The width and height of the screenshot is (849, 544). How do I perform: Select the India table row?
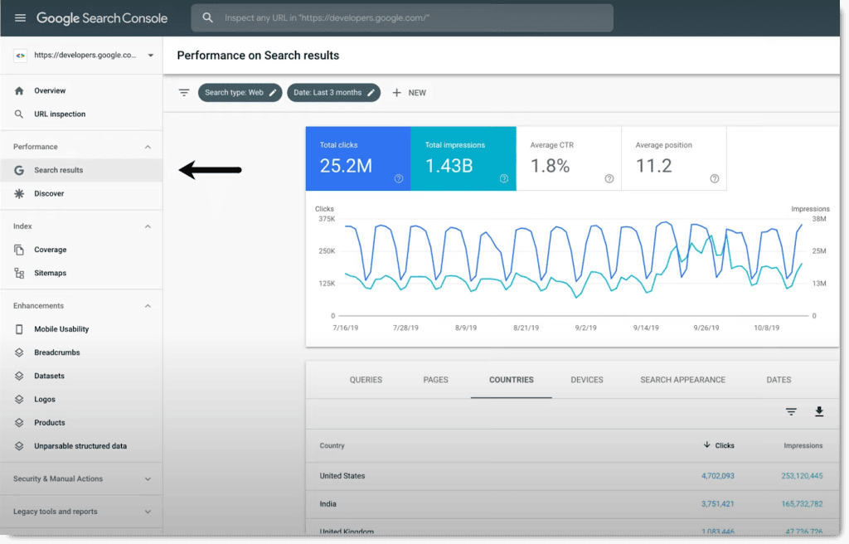pyautogui.click(x=572, y=504)
